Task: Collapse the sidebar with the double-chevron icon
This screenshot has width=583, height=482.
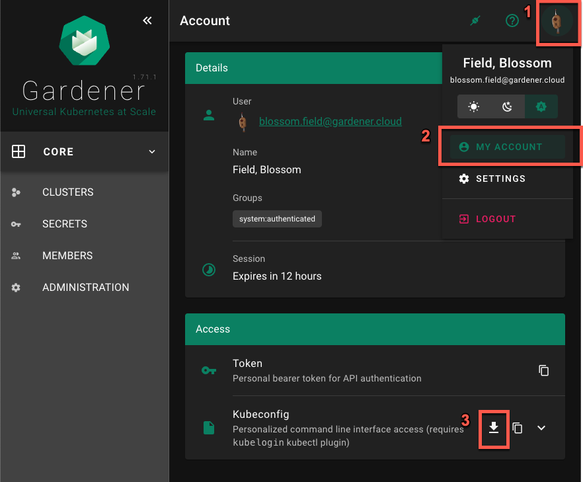Action: click(x=147, y=20)
